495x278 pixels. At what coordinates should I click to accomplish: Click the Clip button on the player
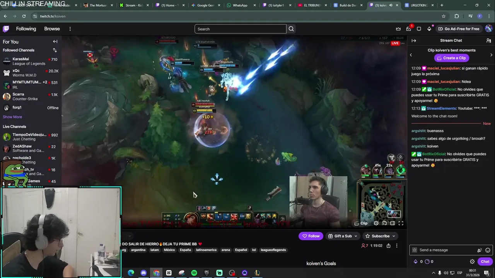click(361, 223)
